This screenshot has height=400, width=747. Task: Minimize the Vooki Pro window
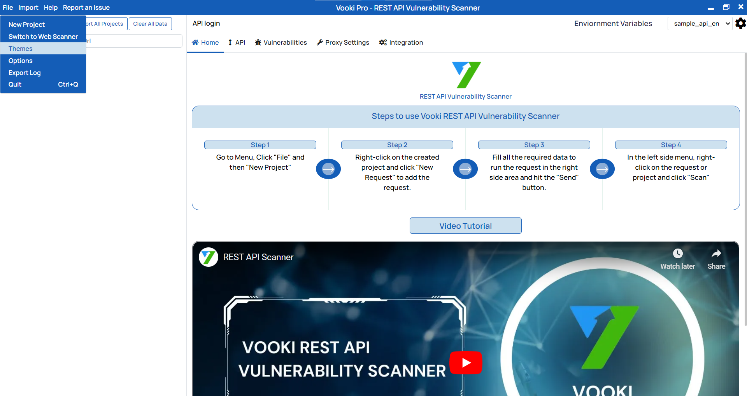point(711,8)
